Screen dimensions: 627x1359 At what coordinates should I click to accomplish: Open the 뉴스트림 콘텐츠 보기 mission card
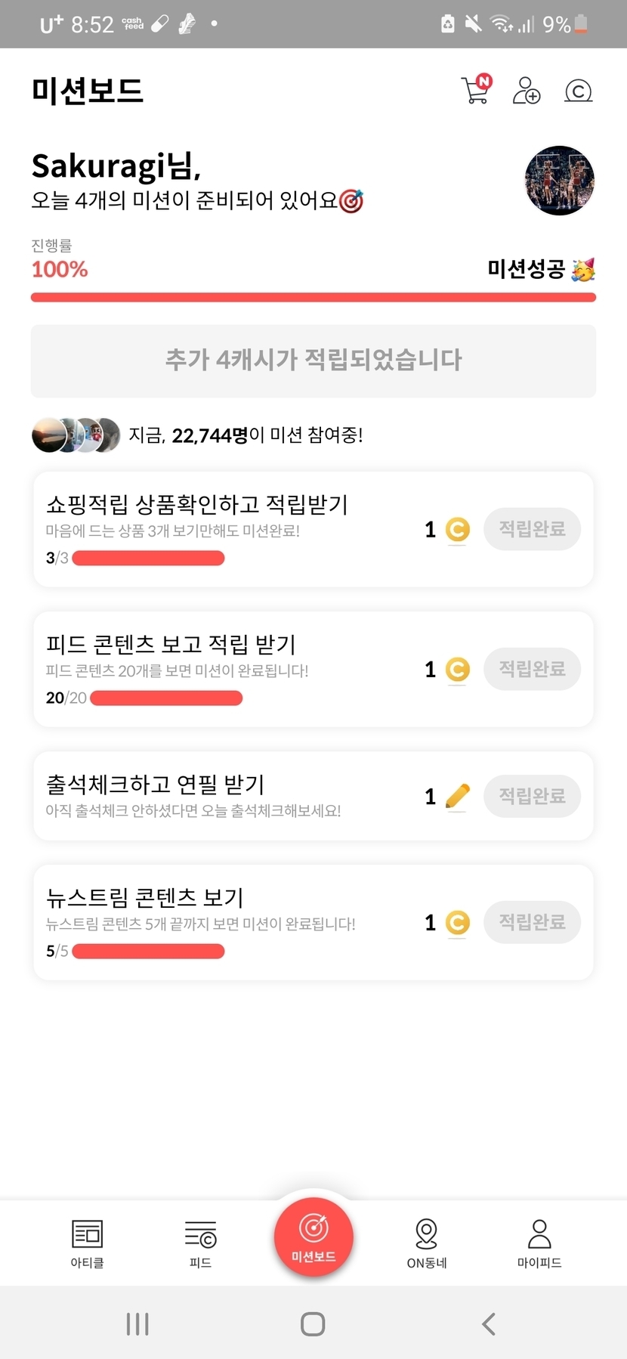pos(227,922)
